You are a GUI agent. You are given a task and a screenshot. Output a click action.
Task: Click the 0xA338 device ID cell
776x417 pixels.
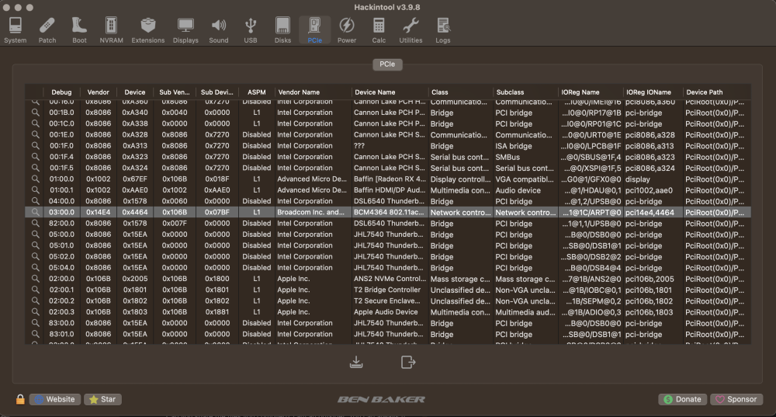(135, 123)
